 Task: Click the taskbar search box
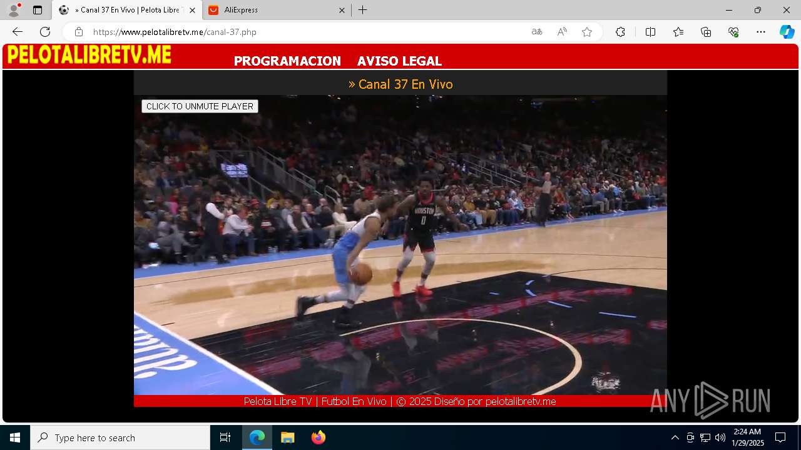click(x=120, y=437)
